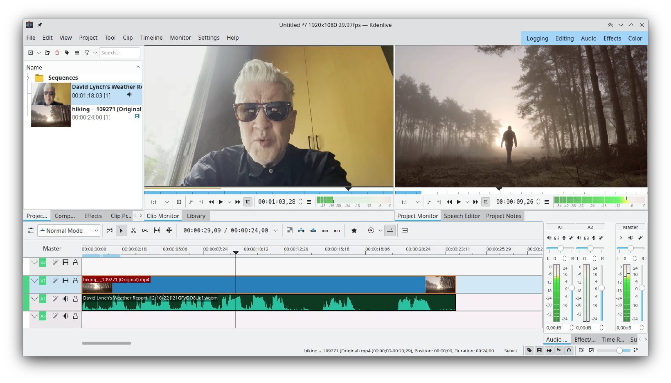
Task: Switch to the Color workspace layout
Action: pyautogui.click(x=635, y=38)
